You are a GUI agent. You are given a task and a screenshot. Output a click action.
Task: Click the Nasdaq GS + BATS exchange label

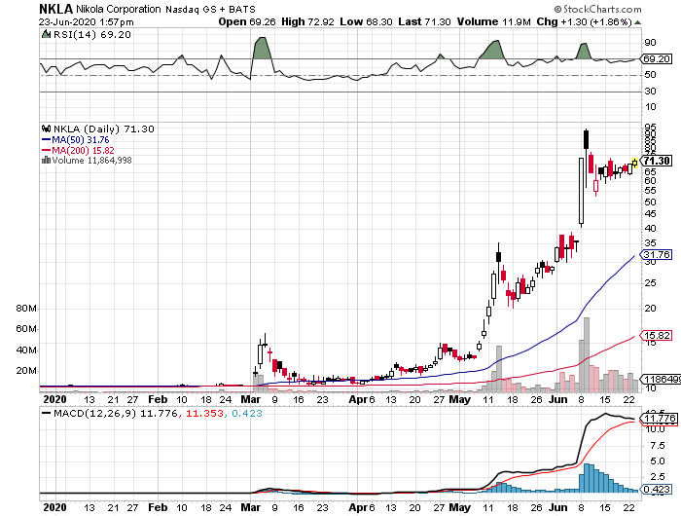(210, 9)
